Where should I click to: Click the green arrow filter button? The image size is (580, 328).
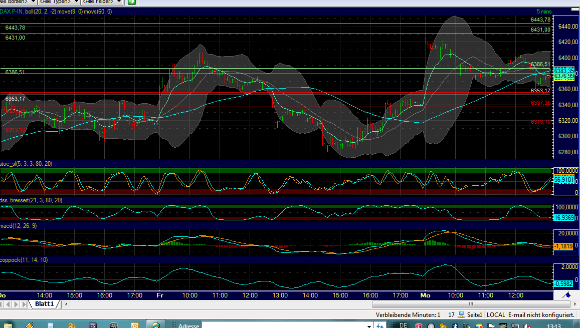pyautogui.click(x=132, y=3)
